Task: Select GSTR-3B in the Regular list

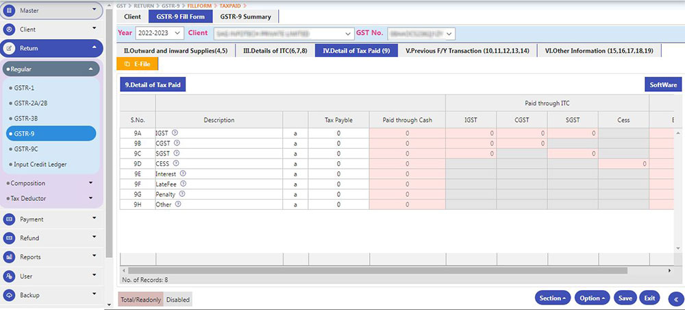Action: 27,118
